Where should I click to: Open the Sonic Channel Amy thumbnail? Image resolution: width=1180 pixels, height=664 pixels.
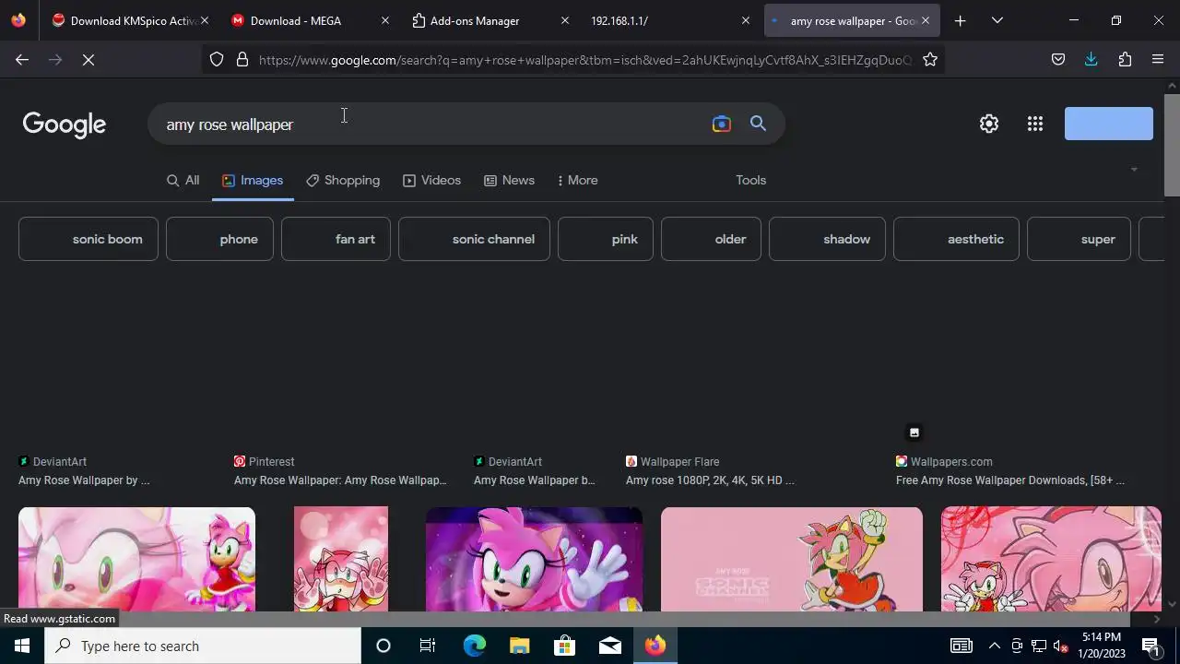click(x=792, y=559)
